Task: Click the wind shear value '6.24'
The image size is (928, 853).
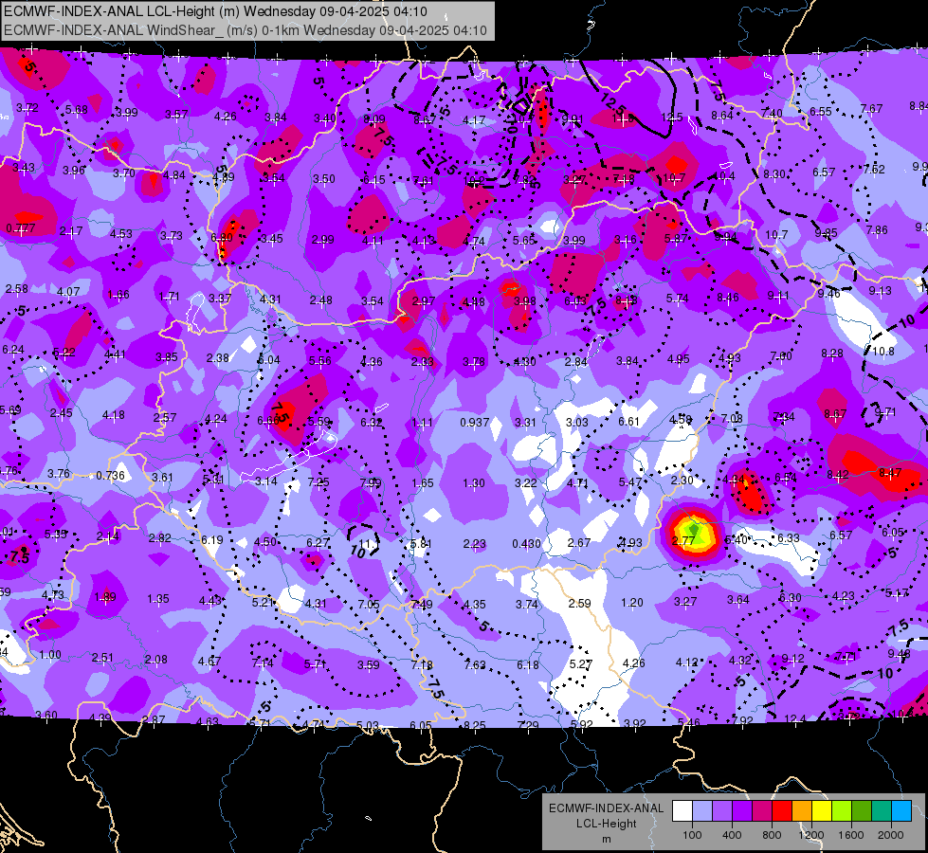Action: (13, 350)
